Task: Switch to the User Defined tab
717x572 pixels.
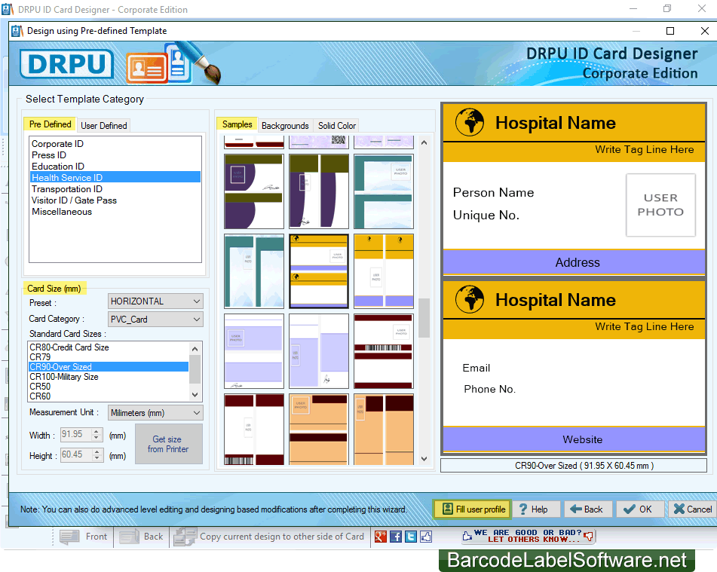Action: pos(104,125)
